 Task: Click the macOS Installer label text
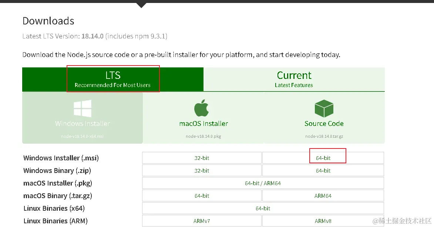coord(204,124)
